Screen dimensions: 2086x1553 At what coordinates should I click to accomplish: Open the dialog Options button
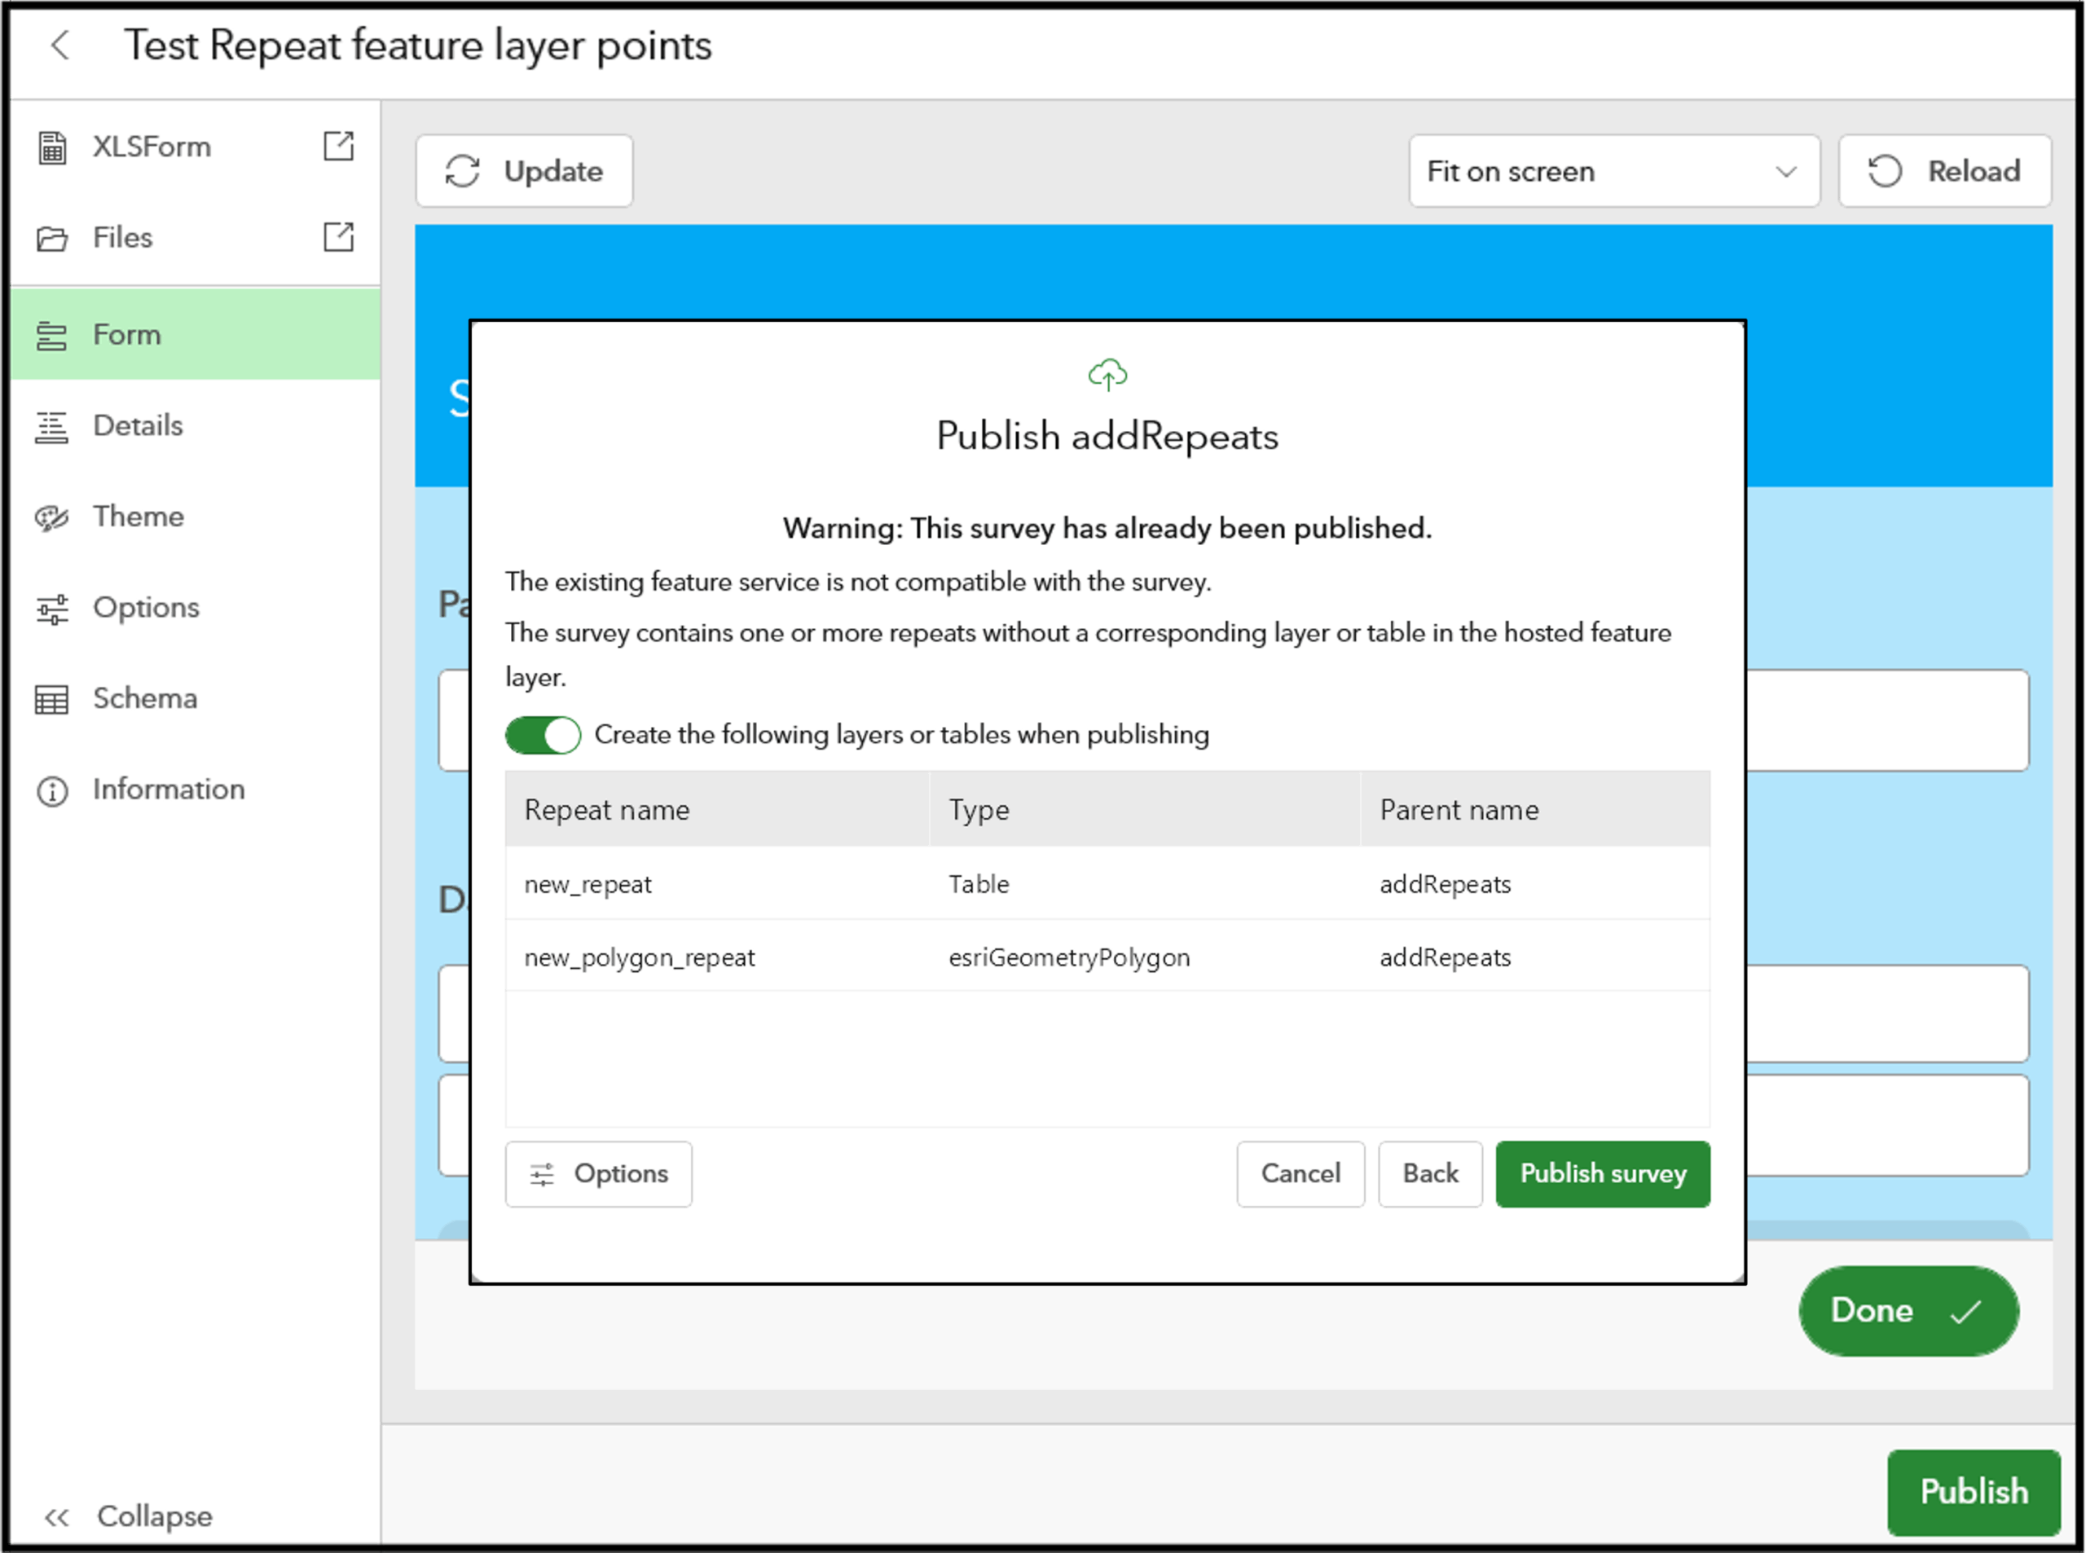click(x=598, y=1173)
